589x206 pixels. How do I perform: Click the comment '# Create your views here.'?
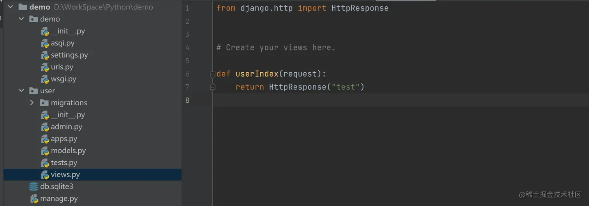pos(276,47)
